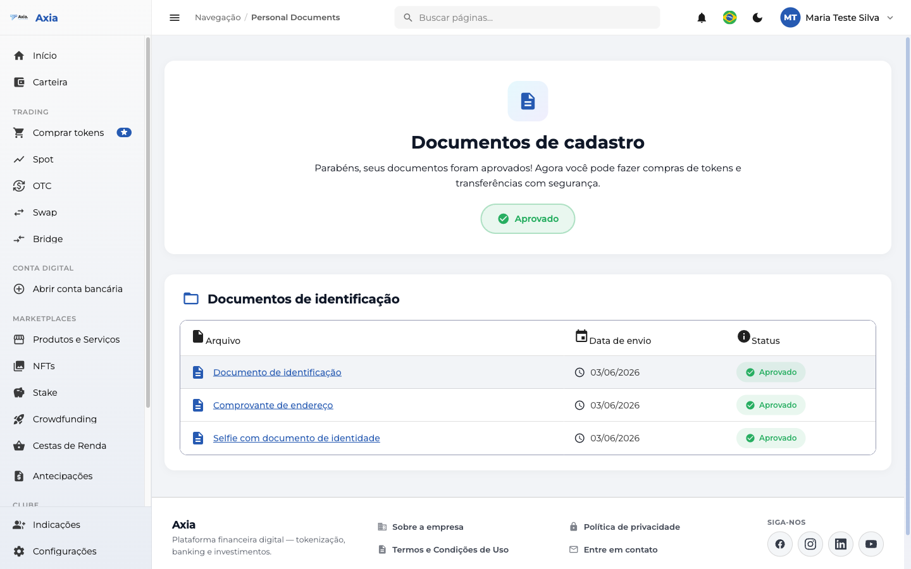This screenshot has height=569, width=911.
Task: Toggle dark mode moon icon
Action: [757, 18]
